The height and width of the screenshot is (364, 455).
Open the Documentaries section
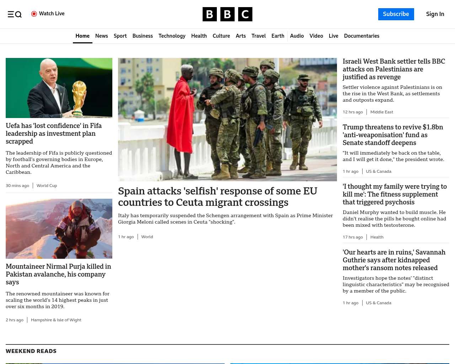point(362,36)
